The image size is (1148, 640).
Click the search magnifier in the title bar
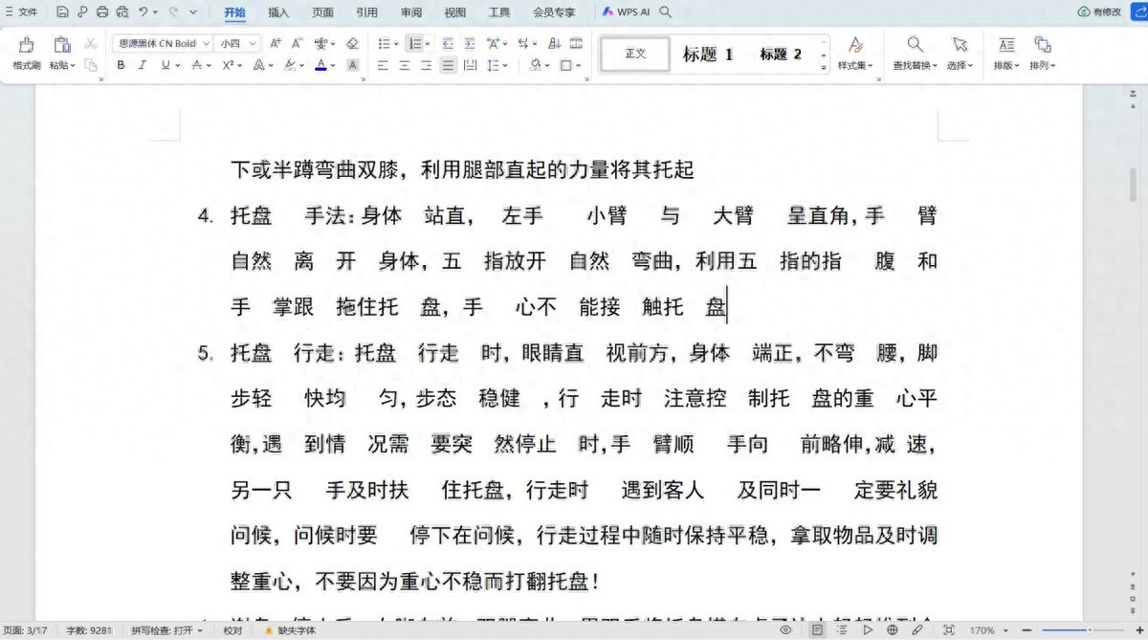(x=664, y=12)
